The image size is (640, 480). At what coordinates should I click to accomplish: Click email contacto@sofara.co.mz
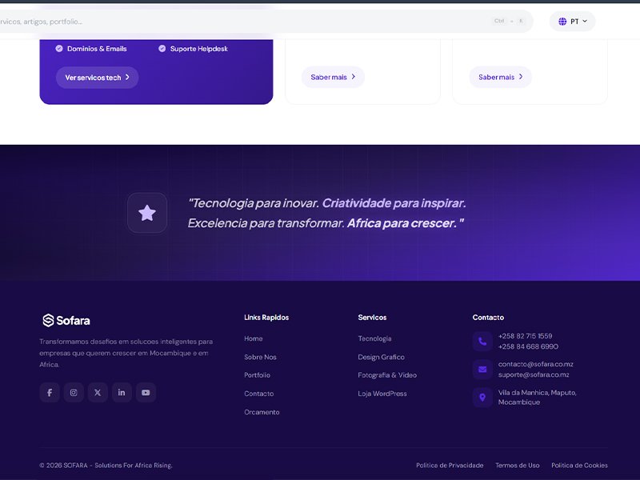click(535, 364)
